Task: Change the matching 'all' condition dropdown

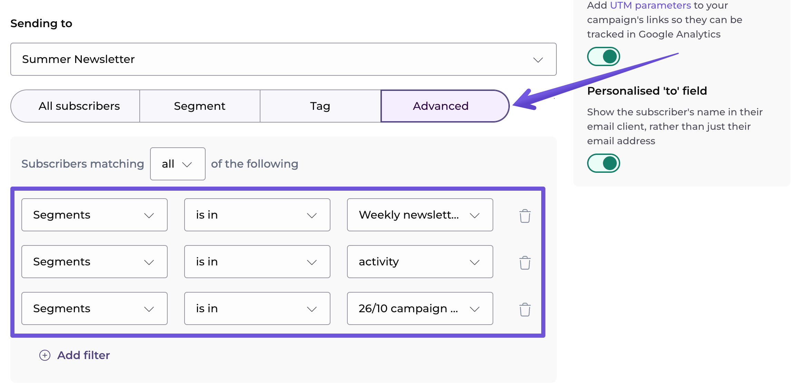Action: [x=178, y=164]
